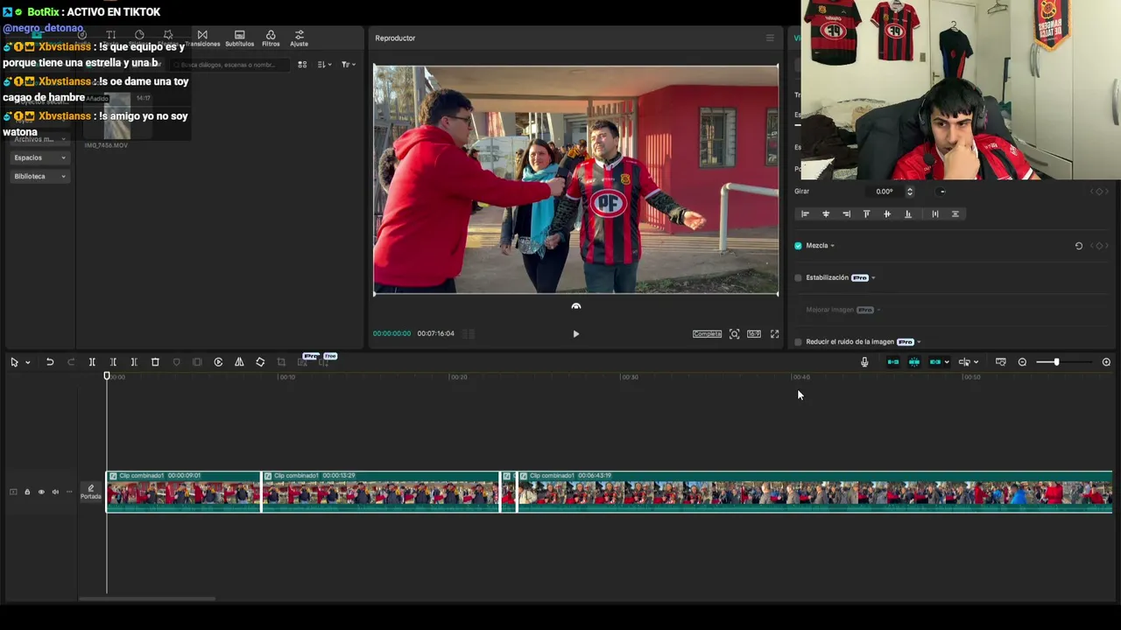Screen dimensions: 1121x630
Task: Expand the Mezcla options arrow
Action: (832, 246)
